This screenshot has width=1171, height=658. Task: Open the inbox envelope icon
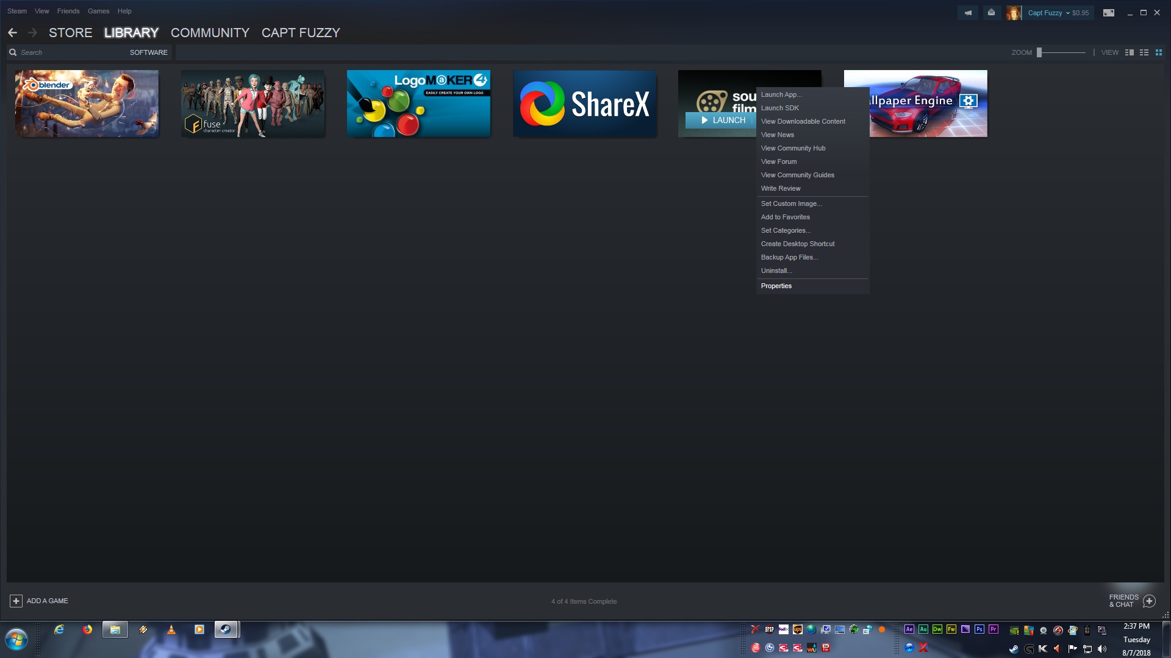coord(992,13)
